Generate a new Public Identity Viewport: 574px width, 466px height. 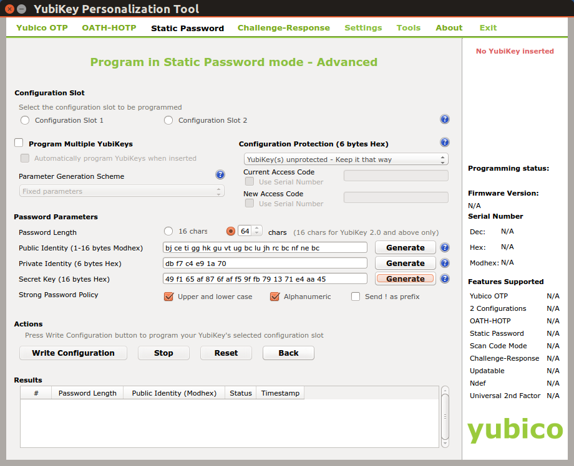click(406, 247)
